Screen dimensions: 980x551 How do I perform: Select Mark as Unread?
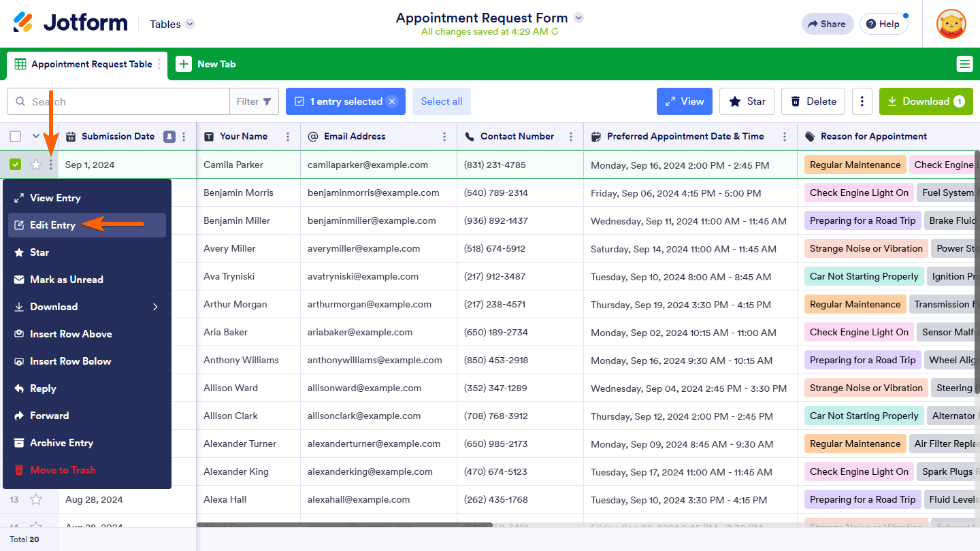point(87,280)
